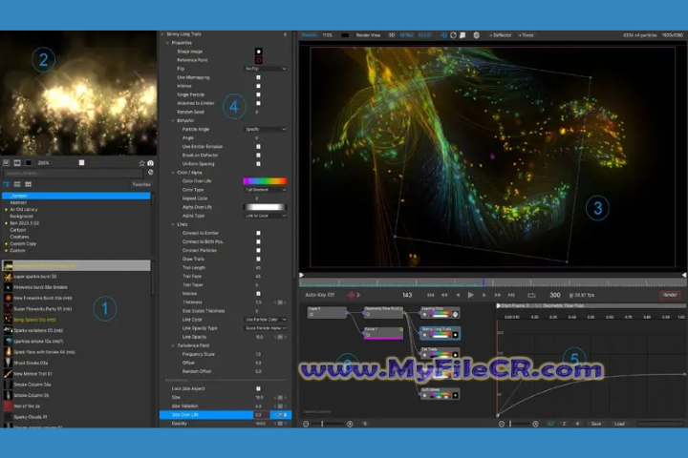This screenshot has width=688, height=458.
Task: Click the zoom-out icon under the node graph
Action: pyautogui.click(x=306, y=424)
